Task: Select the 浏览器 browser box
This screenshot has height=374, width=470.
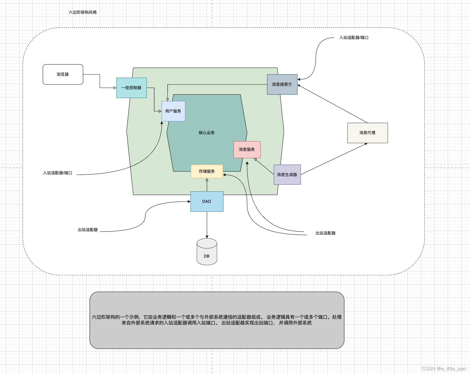Action: pyautogui.click(x=63, y=74)
